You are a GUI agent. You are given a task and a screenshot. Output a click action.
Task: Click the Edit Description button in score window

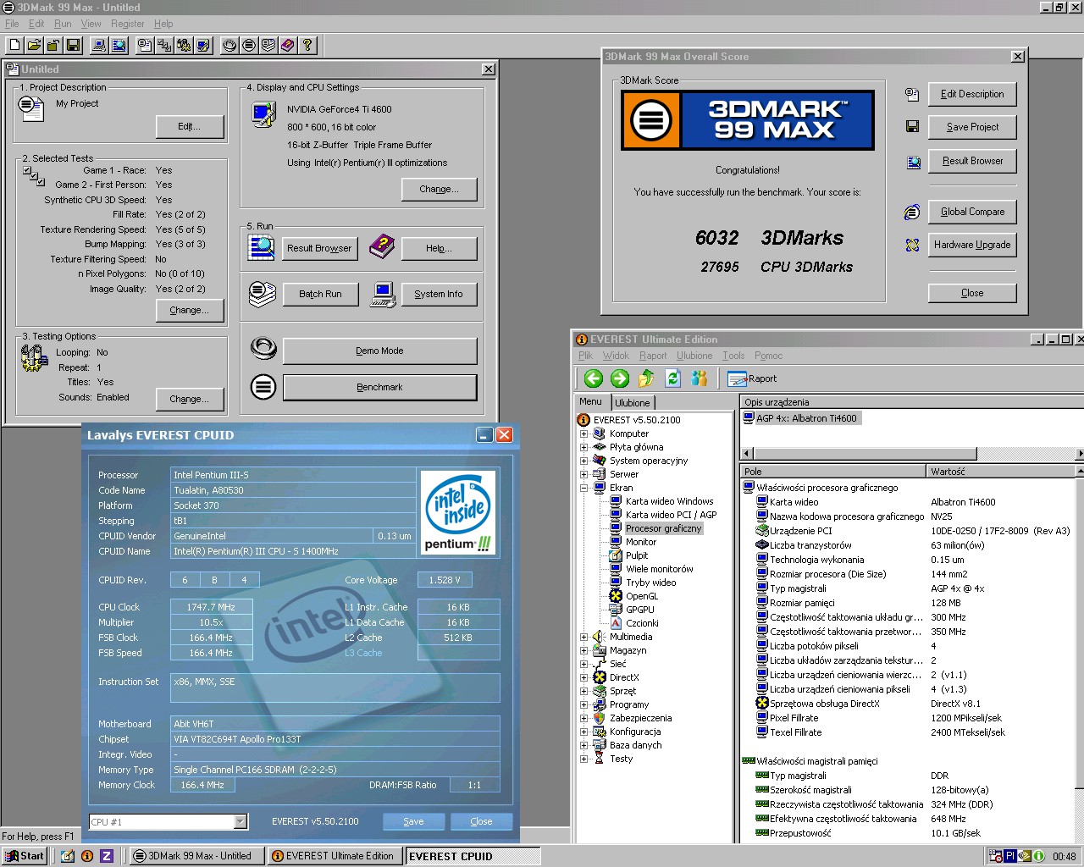point(972,94)
